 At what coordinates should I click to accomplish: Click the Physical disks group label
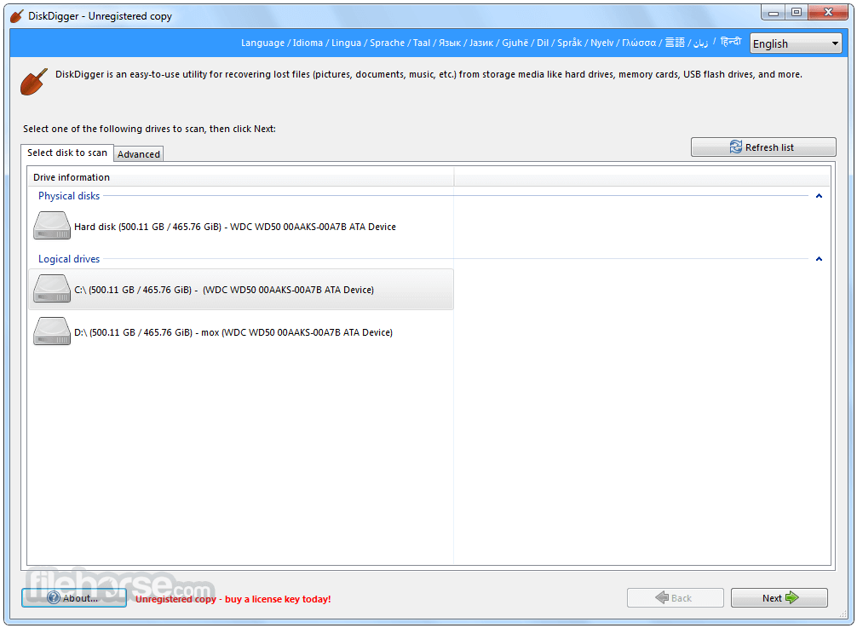(x=69, y=196)
